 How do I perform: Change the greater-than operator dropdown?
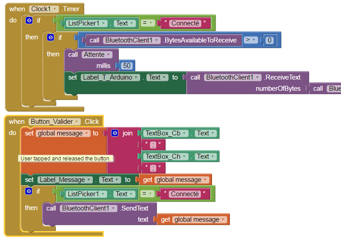pyautogui.click(x=250, y=40)
